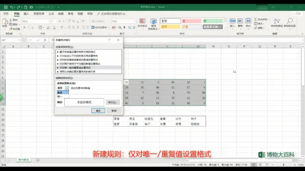
Task: Open the Insert (插入) ribbon tab
Action: click(26, 14)
